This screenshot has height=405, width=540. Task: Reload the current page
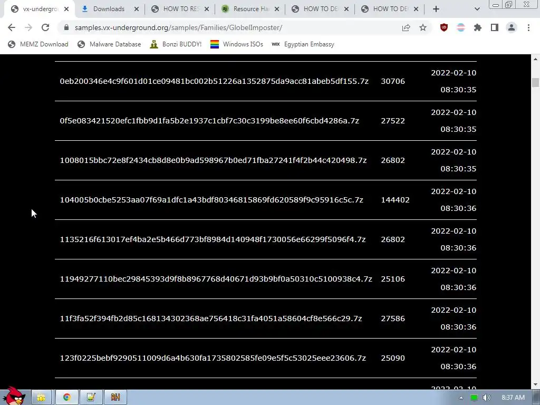pos(45,27)
